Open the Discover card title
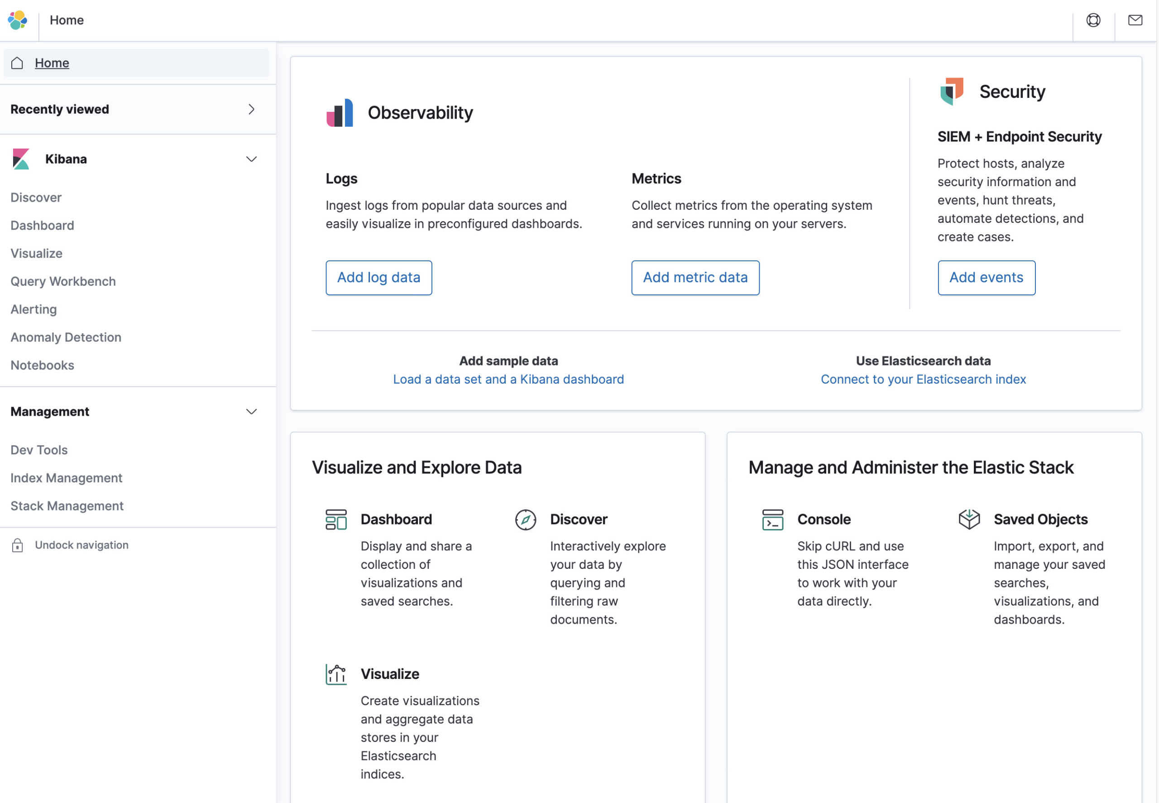This screenshot has width=1159, height=803. 579,519
